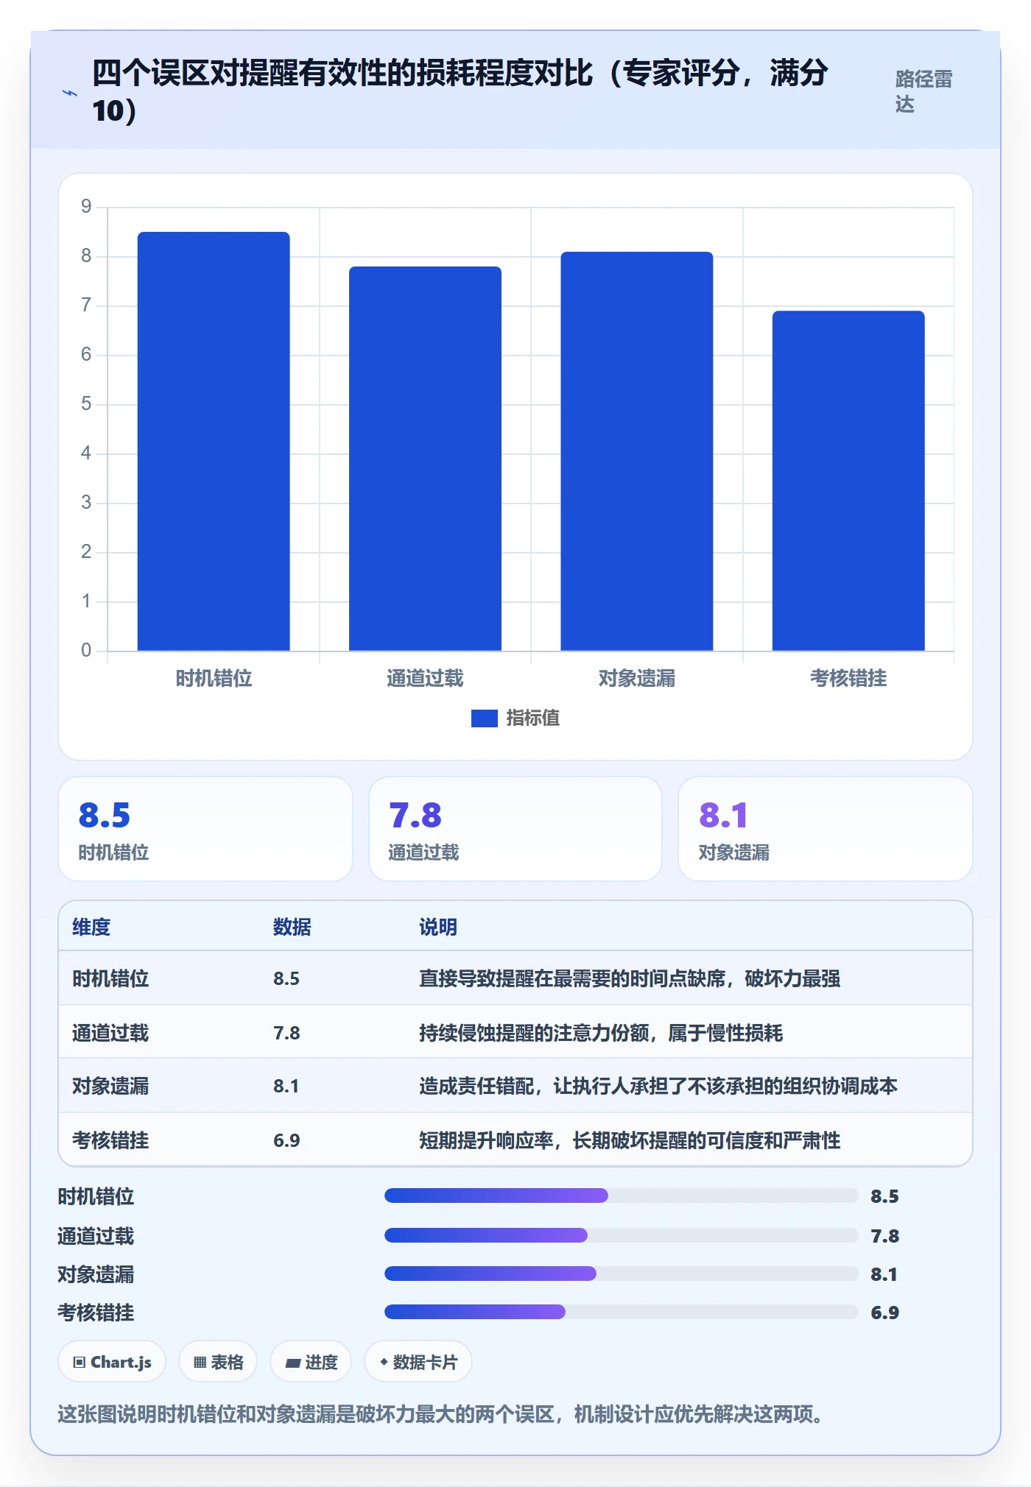Select the 对象遗漏 table row
Image resolution: width=1031 pixels, height=1487 pixels.
515,1086
